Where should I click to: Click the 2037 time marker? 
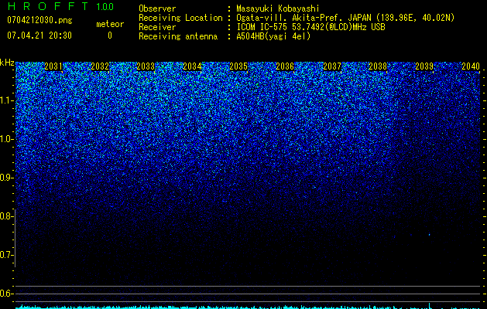coord(332,66)
